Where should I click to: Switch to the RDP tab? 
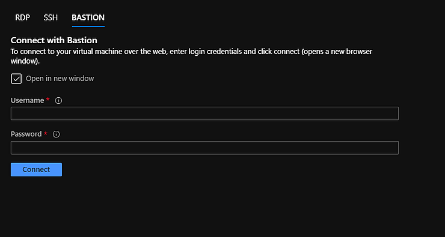[x=22, y=17]
